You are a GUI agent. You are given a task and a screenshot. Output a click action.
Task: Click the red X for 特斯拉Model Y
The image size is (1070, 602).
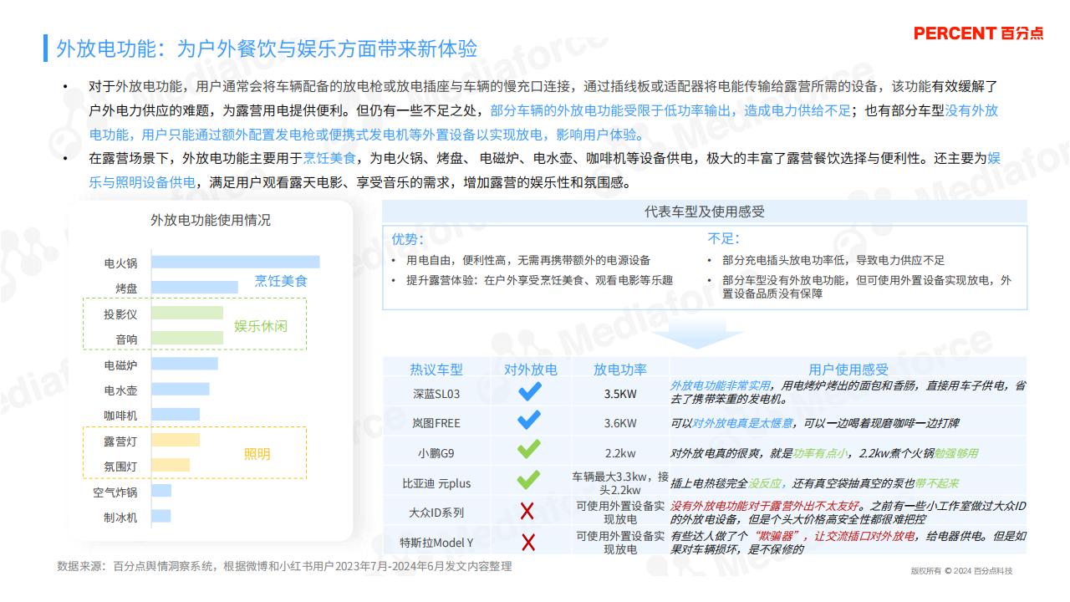[528, 542]
